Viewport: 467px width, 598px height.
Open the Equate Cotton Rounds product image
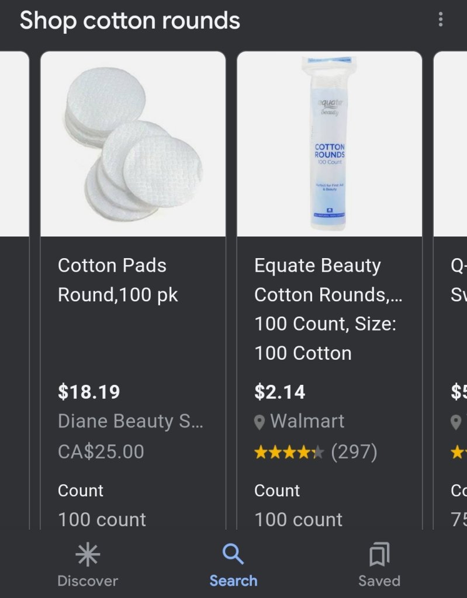(330, 144)
